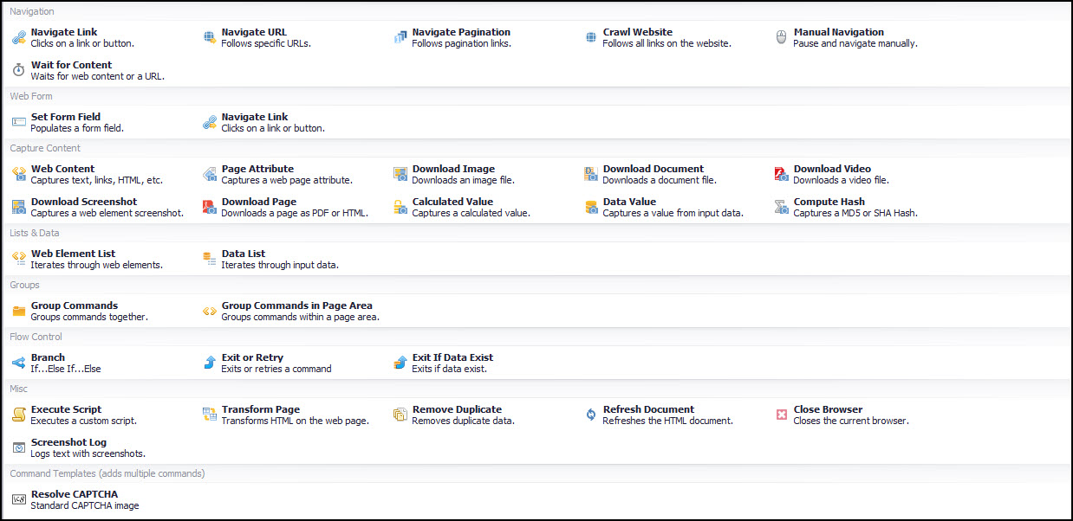
Task: Add the Calculated Value command
Action: 452,202
